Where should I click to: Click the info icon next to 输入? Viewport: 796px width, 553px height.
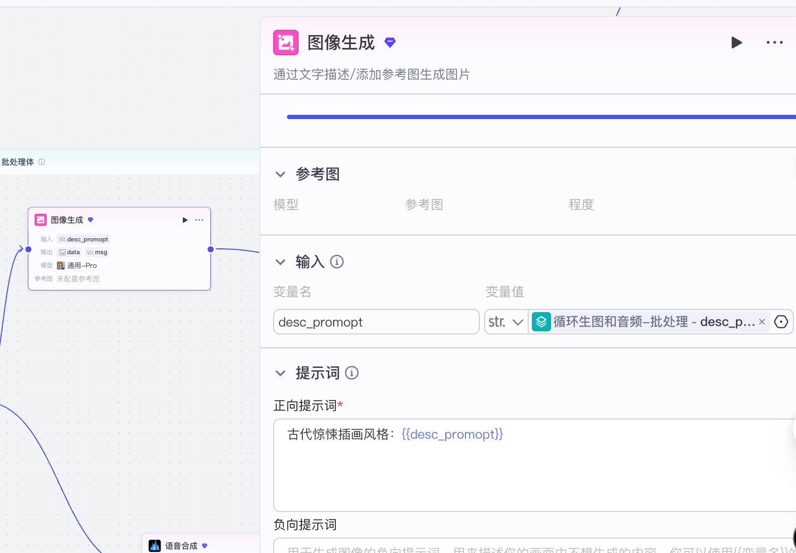click(337, 262)
